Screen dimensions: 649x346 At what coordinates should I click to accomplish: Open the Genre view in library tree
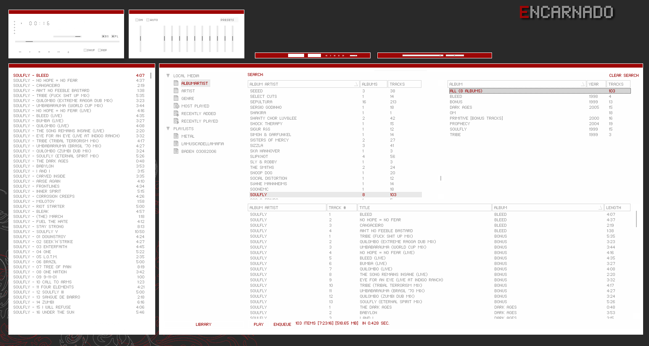pos(188,98)
